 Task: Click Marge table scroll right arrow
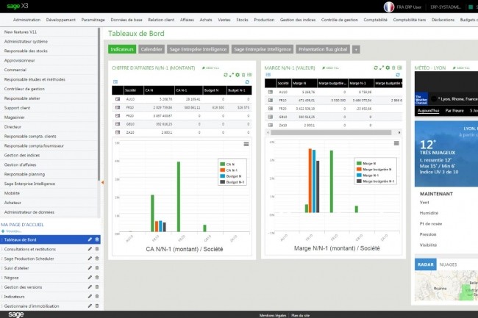pyautogui.click(x=399, y=132)
